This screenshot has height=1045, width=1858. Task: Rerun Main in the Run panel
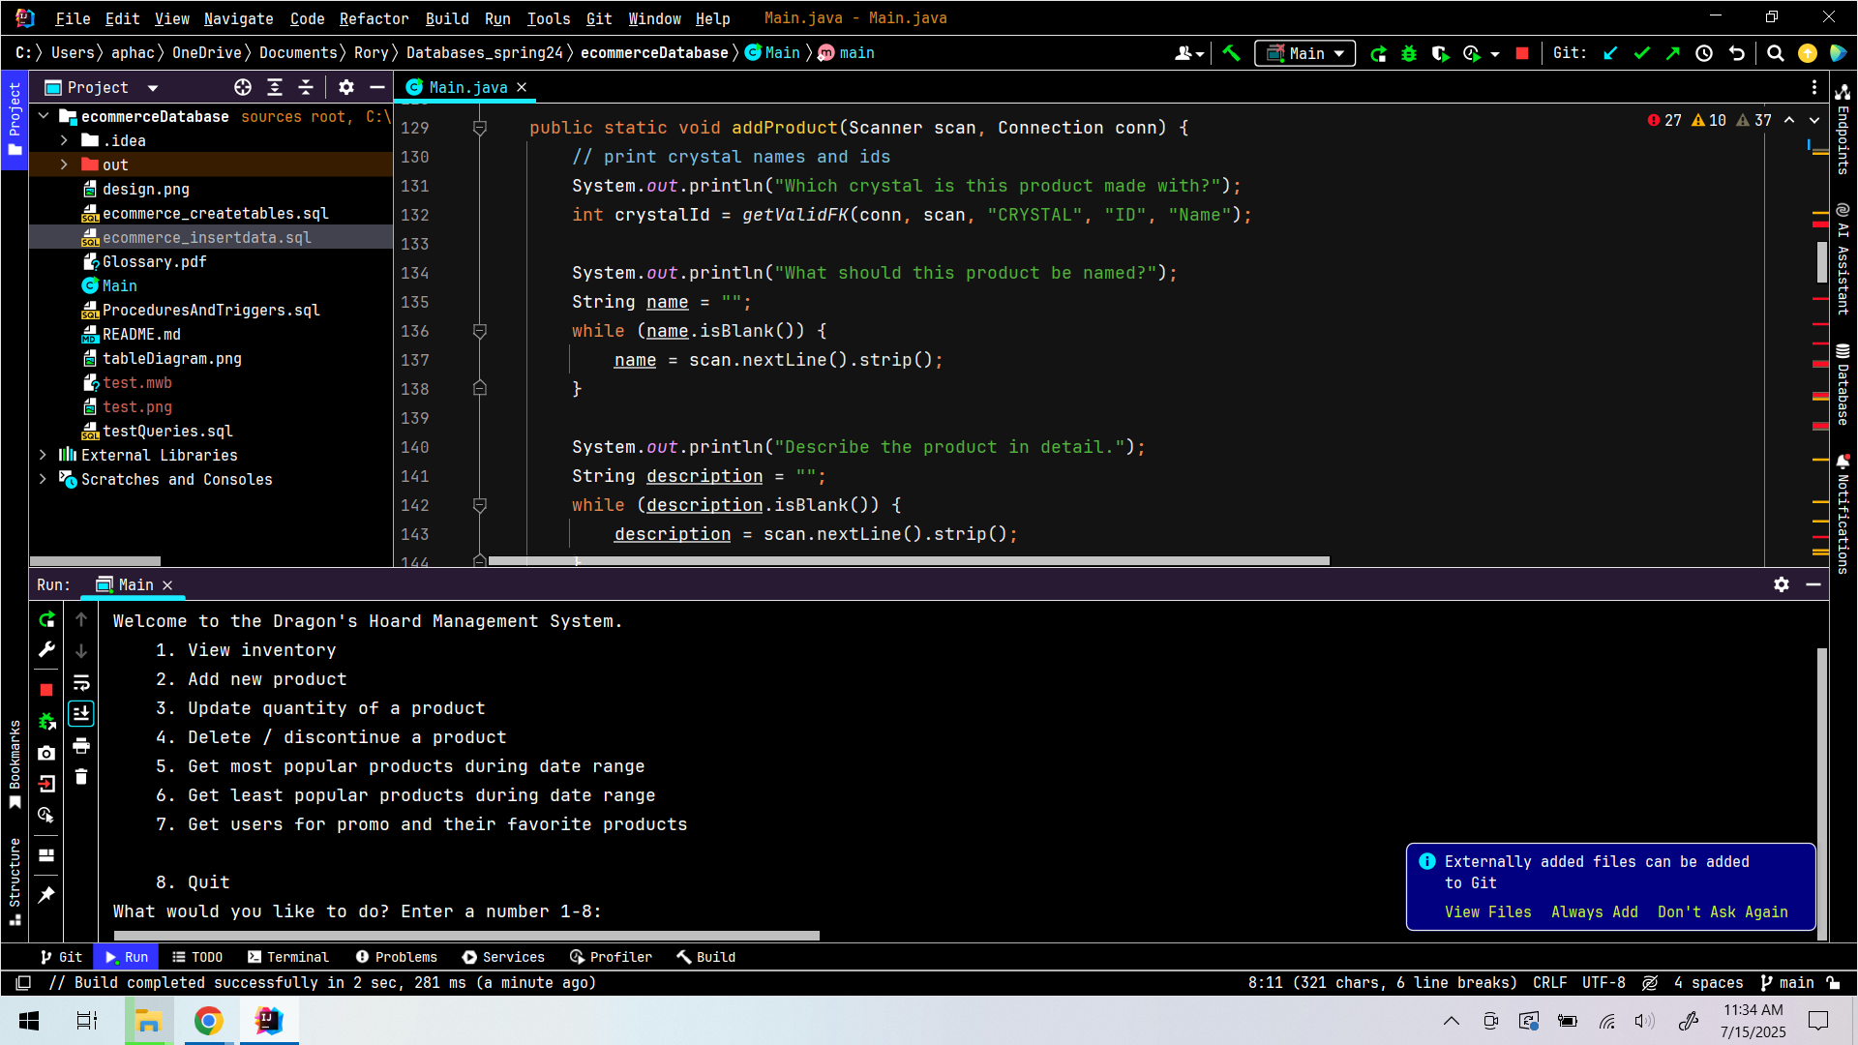(46, 619)
